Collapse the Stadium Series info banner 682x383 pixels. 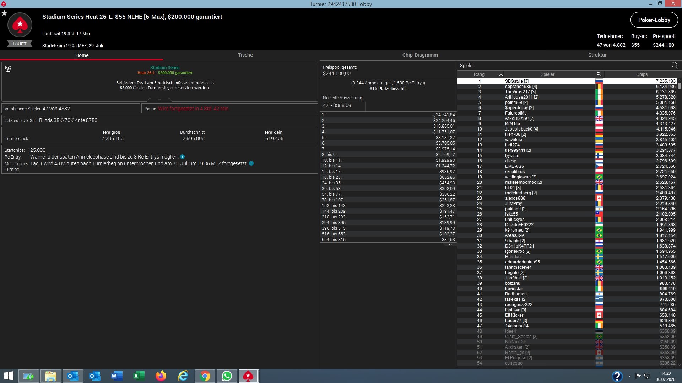[159, 100]
